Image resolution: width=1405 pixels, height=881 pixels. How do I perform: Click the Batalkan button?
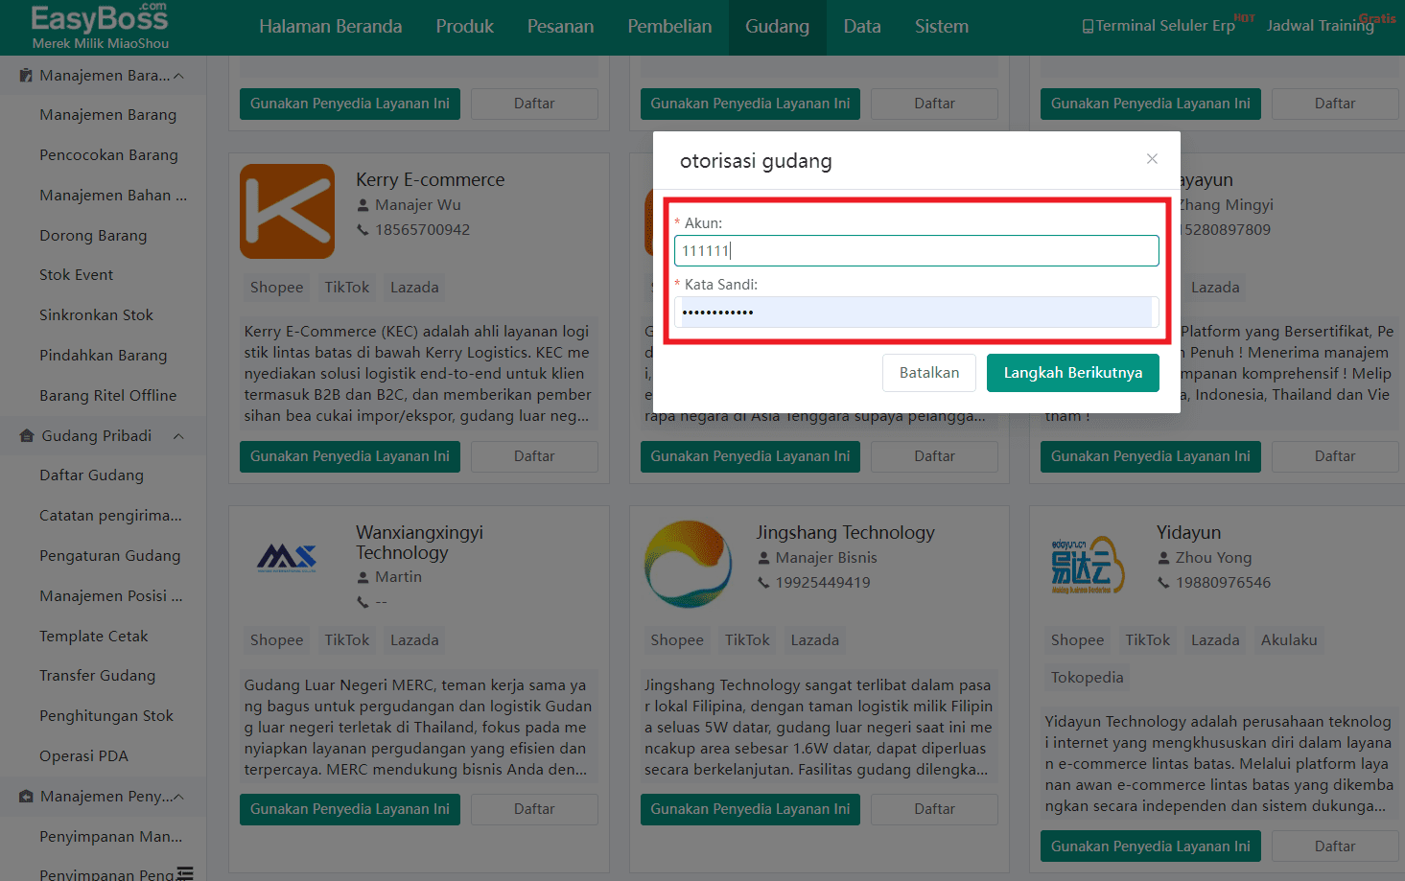click(x=929, y=373)
